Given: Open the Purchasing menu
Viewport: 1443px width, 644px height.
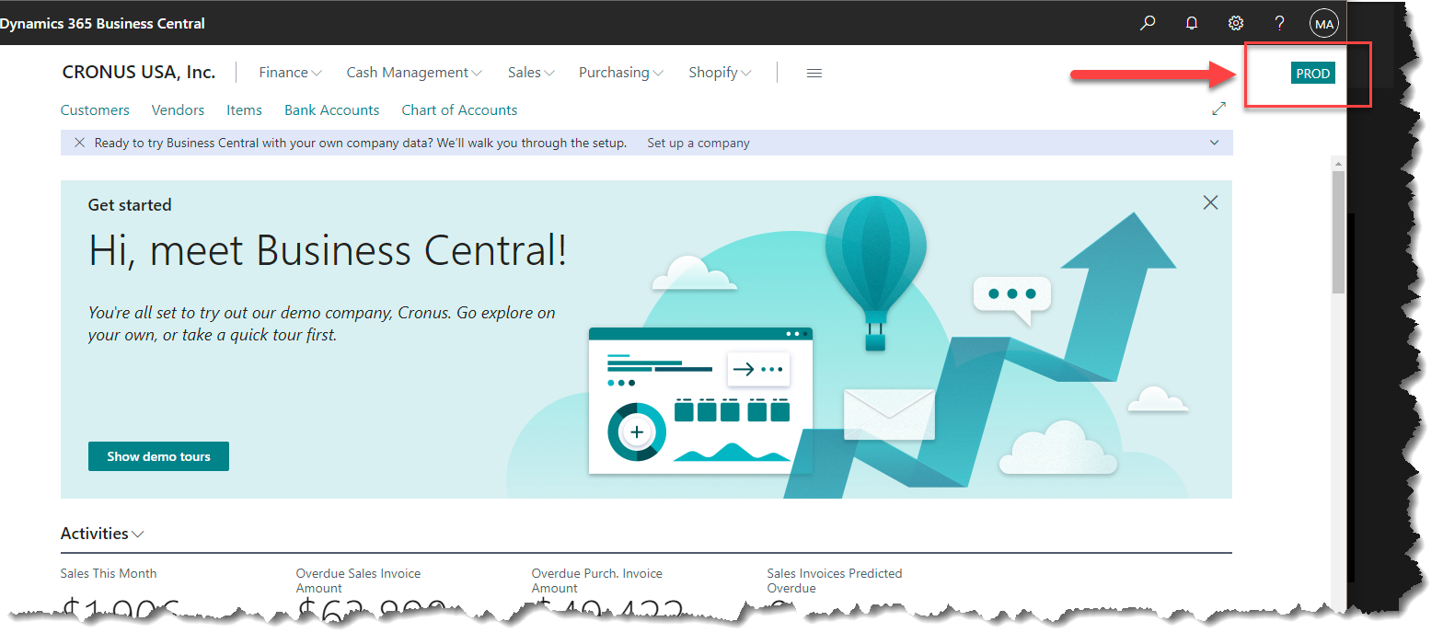Looking at the screenshot, I should pos(621,73).
